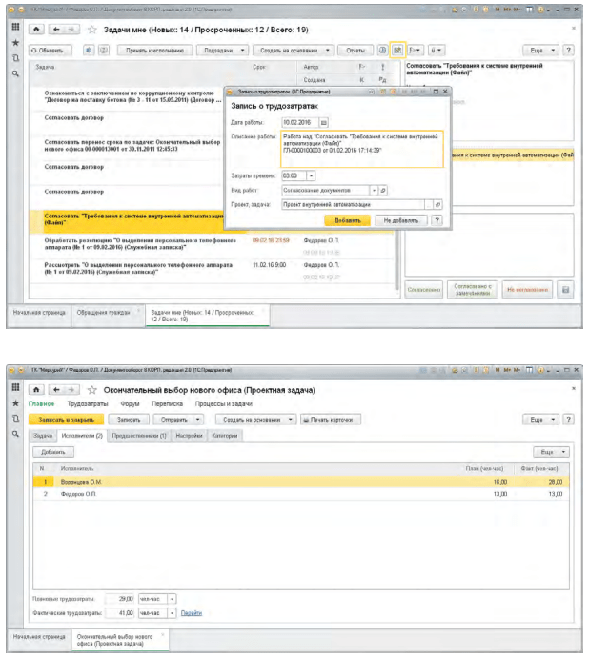The height and width of the screenshot is (660, 589).
Task: Select the task 'Рассмотреть О выделении персонального телефонного аппарата'
Action: [213, 270]
